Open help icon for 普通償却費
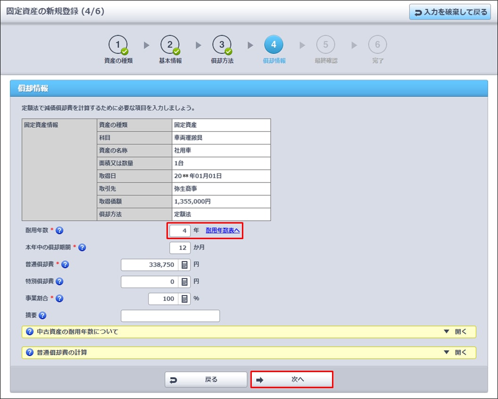Screen dimensions: 498x399 coord(65,264)
